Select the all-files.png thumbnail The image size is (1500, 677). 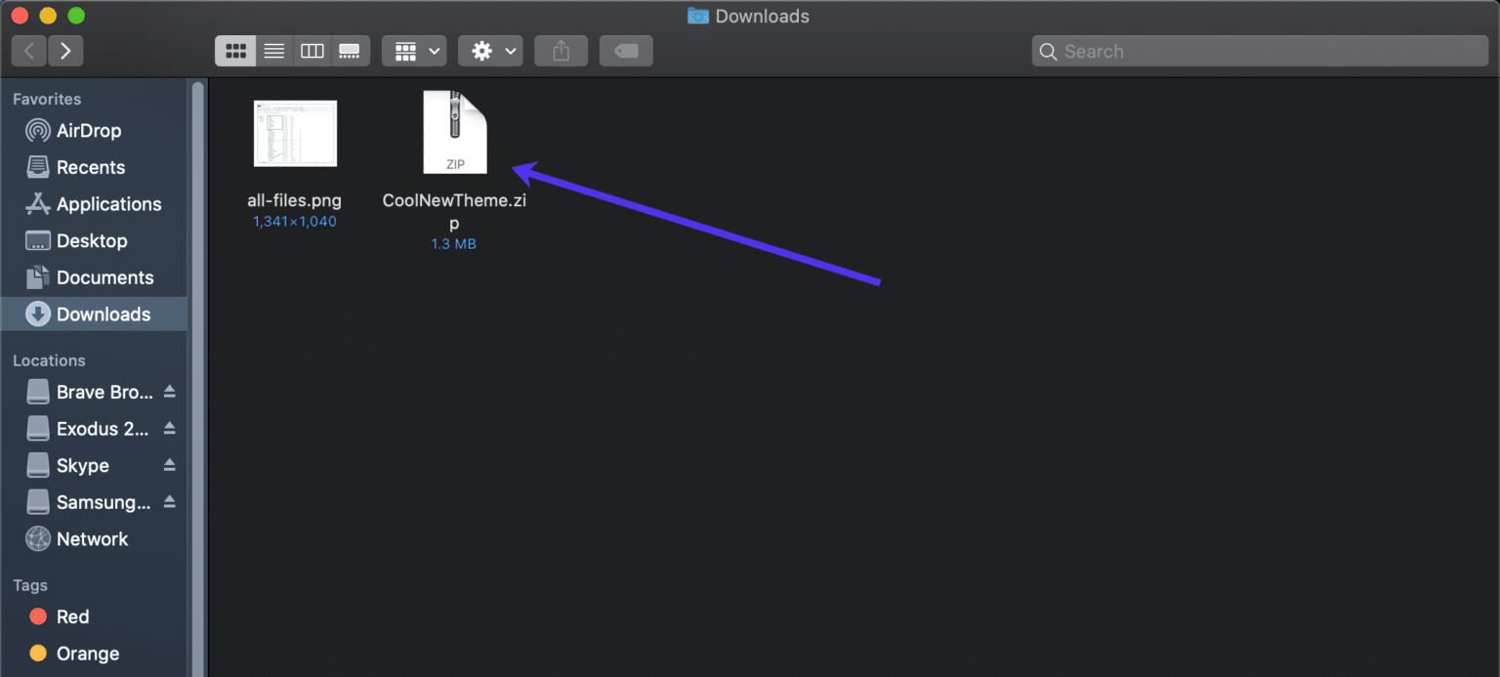[x=295, y=133]
